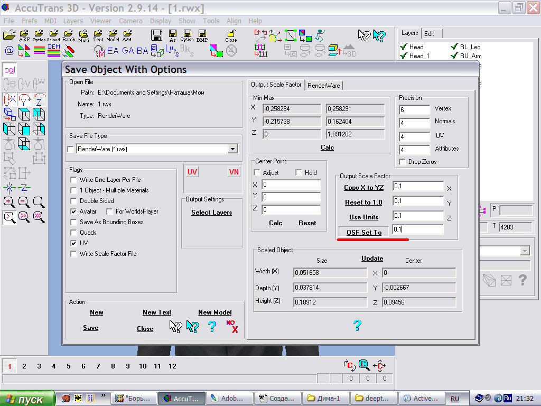Open the Prefs menu

[30, 21]
